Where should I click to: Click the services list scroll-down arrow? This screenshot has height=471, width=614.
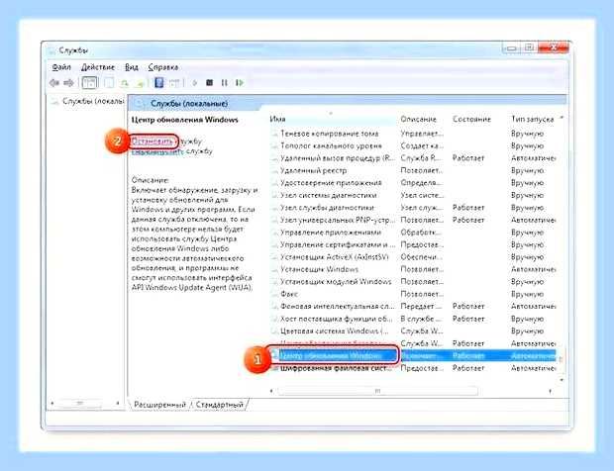coord(562,380)
